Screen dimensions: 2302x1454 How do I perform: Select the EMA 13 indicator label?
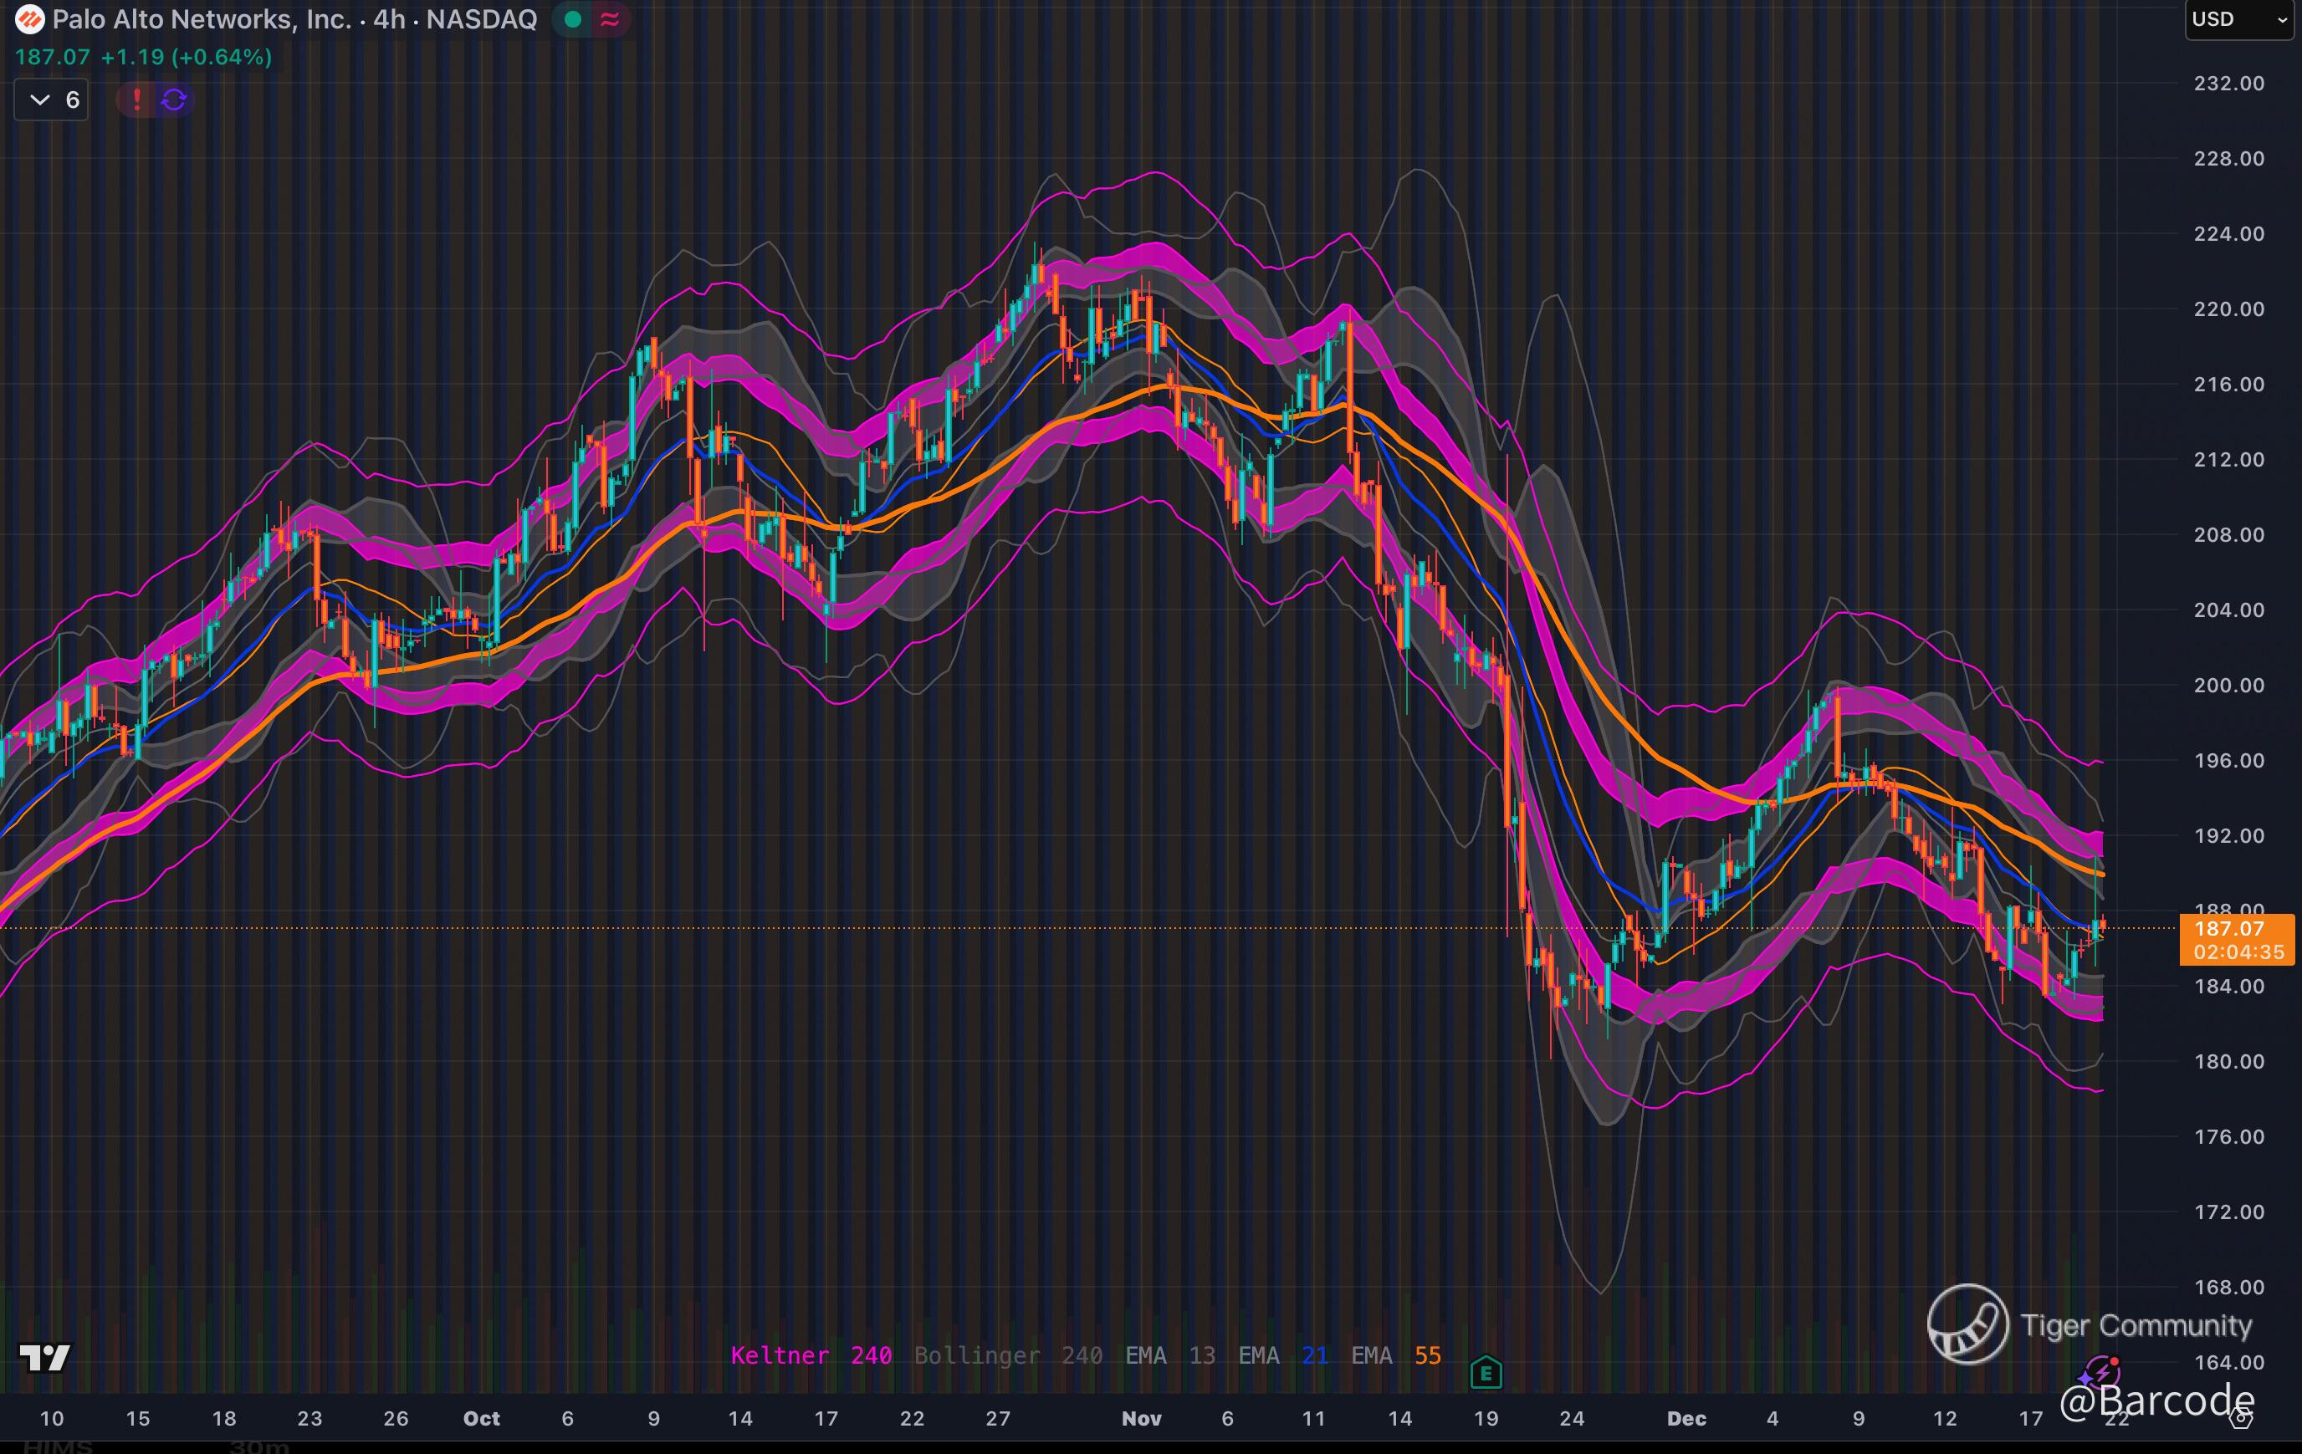click(1169, 1355)
